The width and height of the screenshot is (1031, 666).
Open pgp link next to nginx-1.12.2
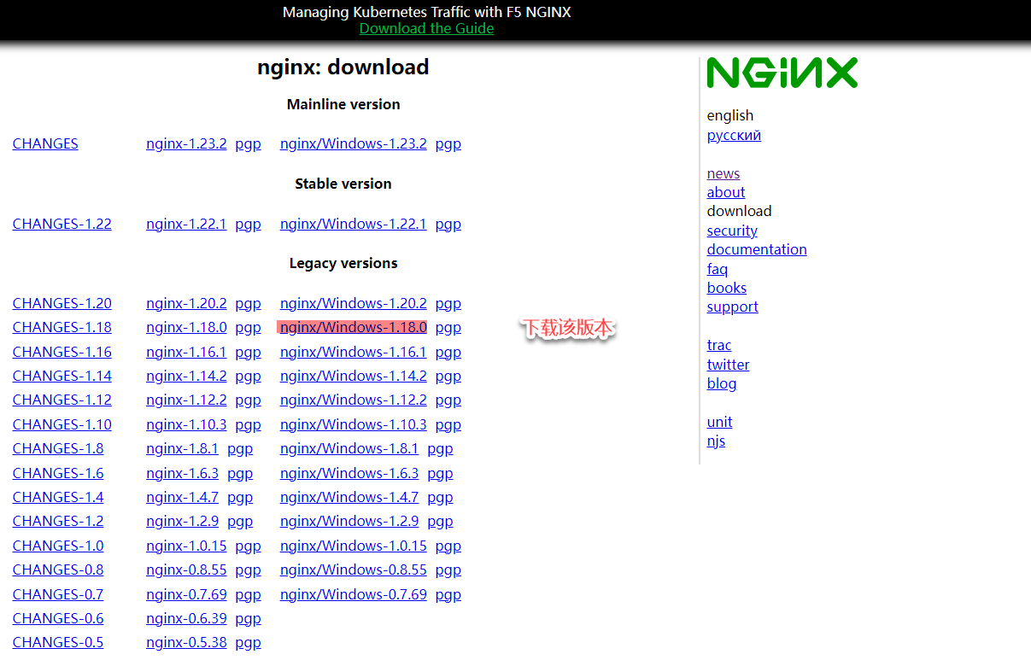249,400
